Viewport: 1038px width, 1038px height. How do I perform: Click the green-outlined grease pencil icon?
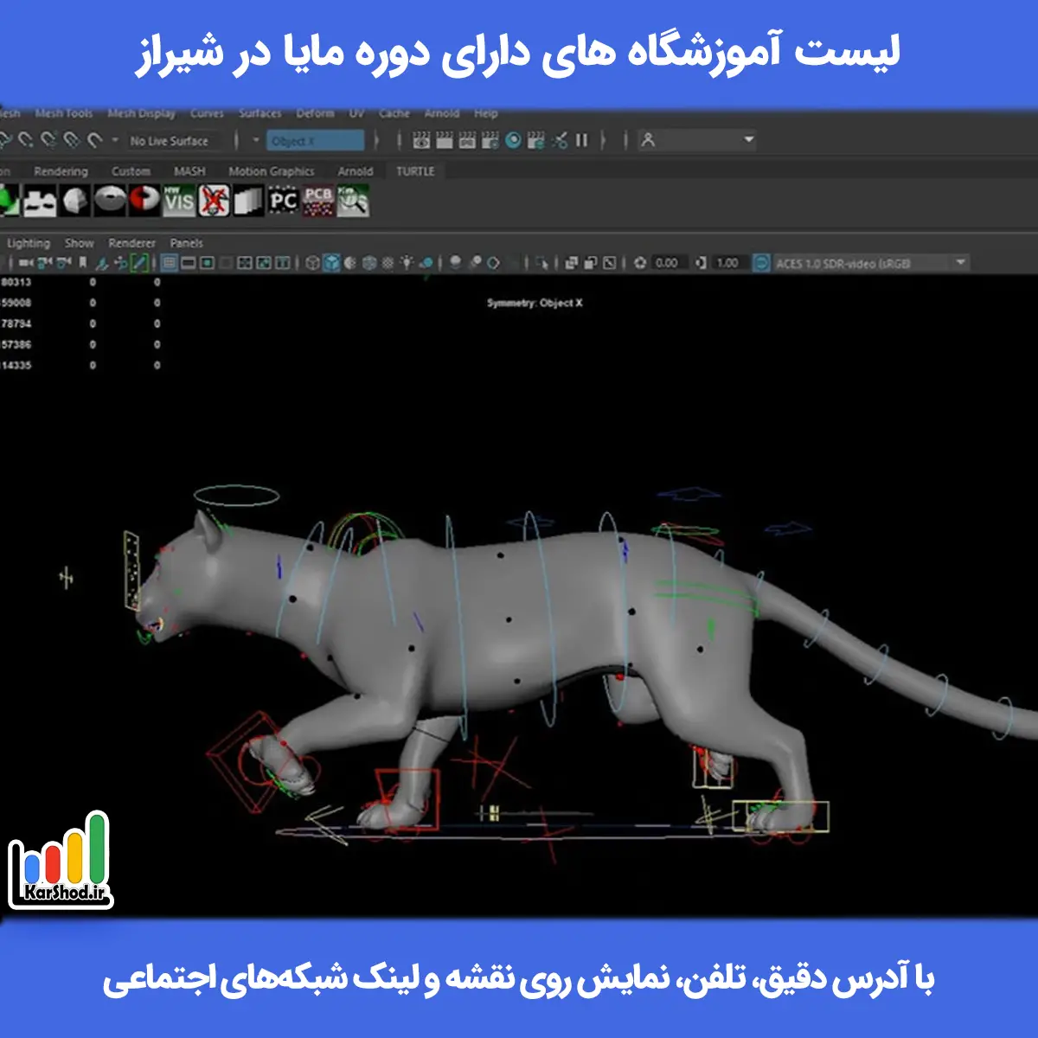138,263
